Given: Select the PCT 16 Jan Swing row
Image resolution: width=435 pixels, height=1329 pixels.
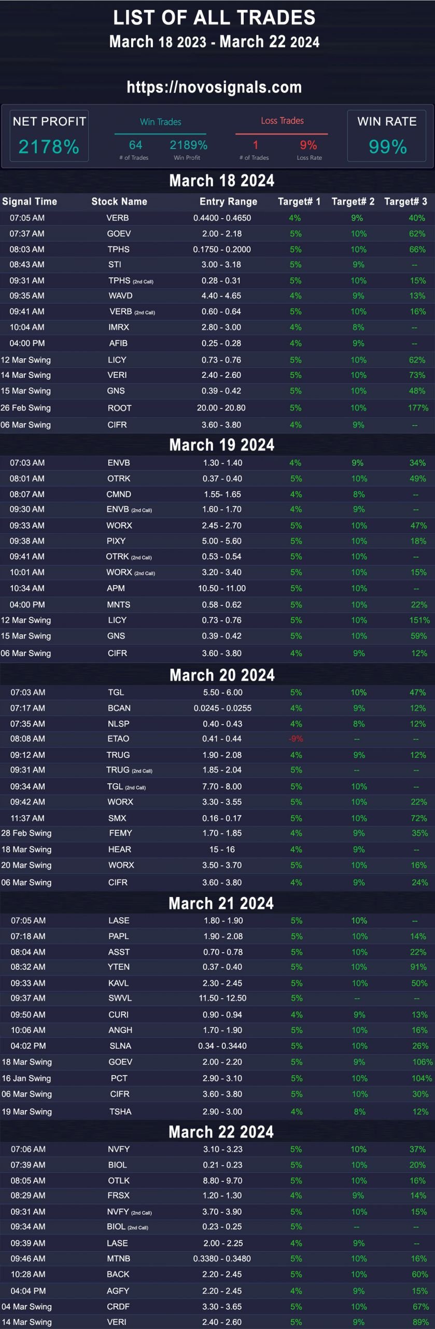Looking at the screenshot, I should pos(217,1078).
